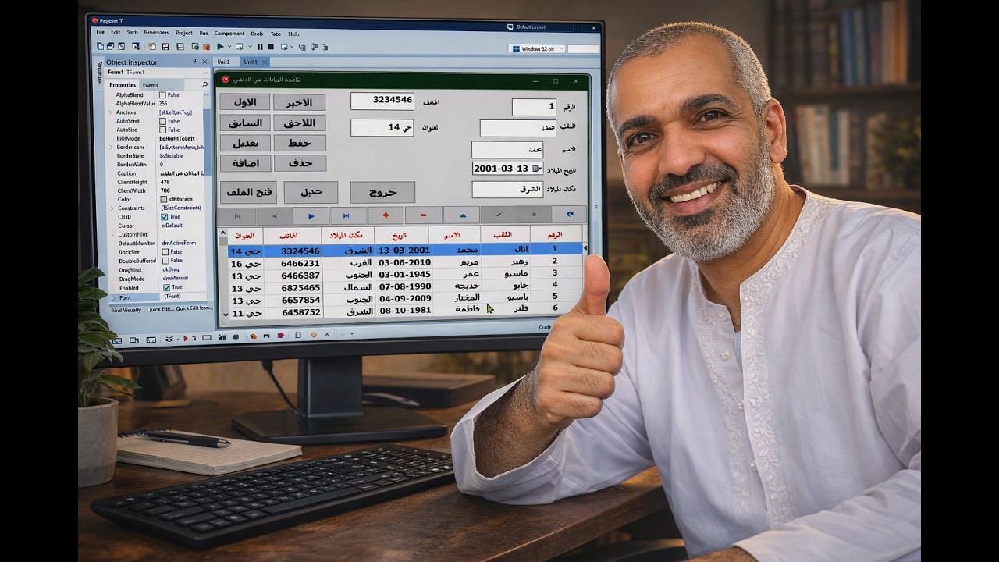Toggle the AutoSize checkbox
Screen dimensions: 999x562
(x=162, y=130)
